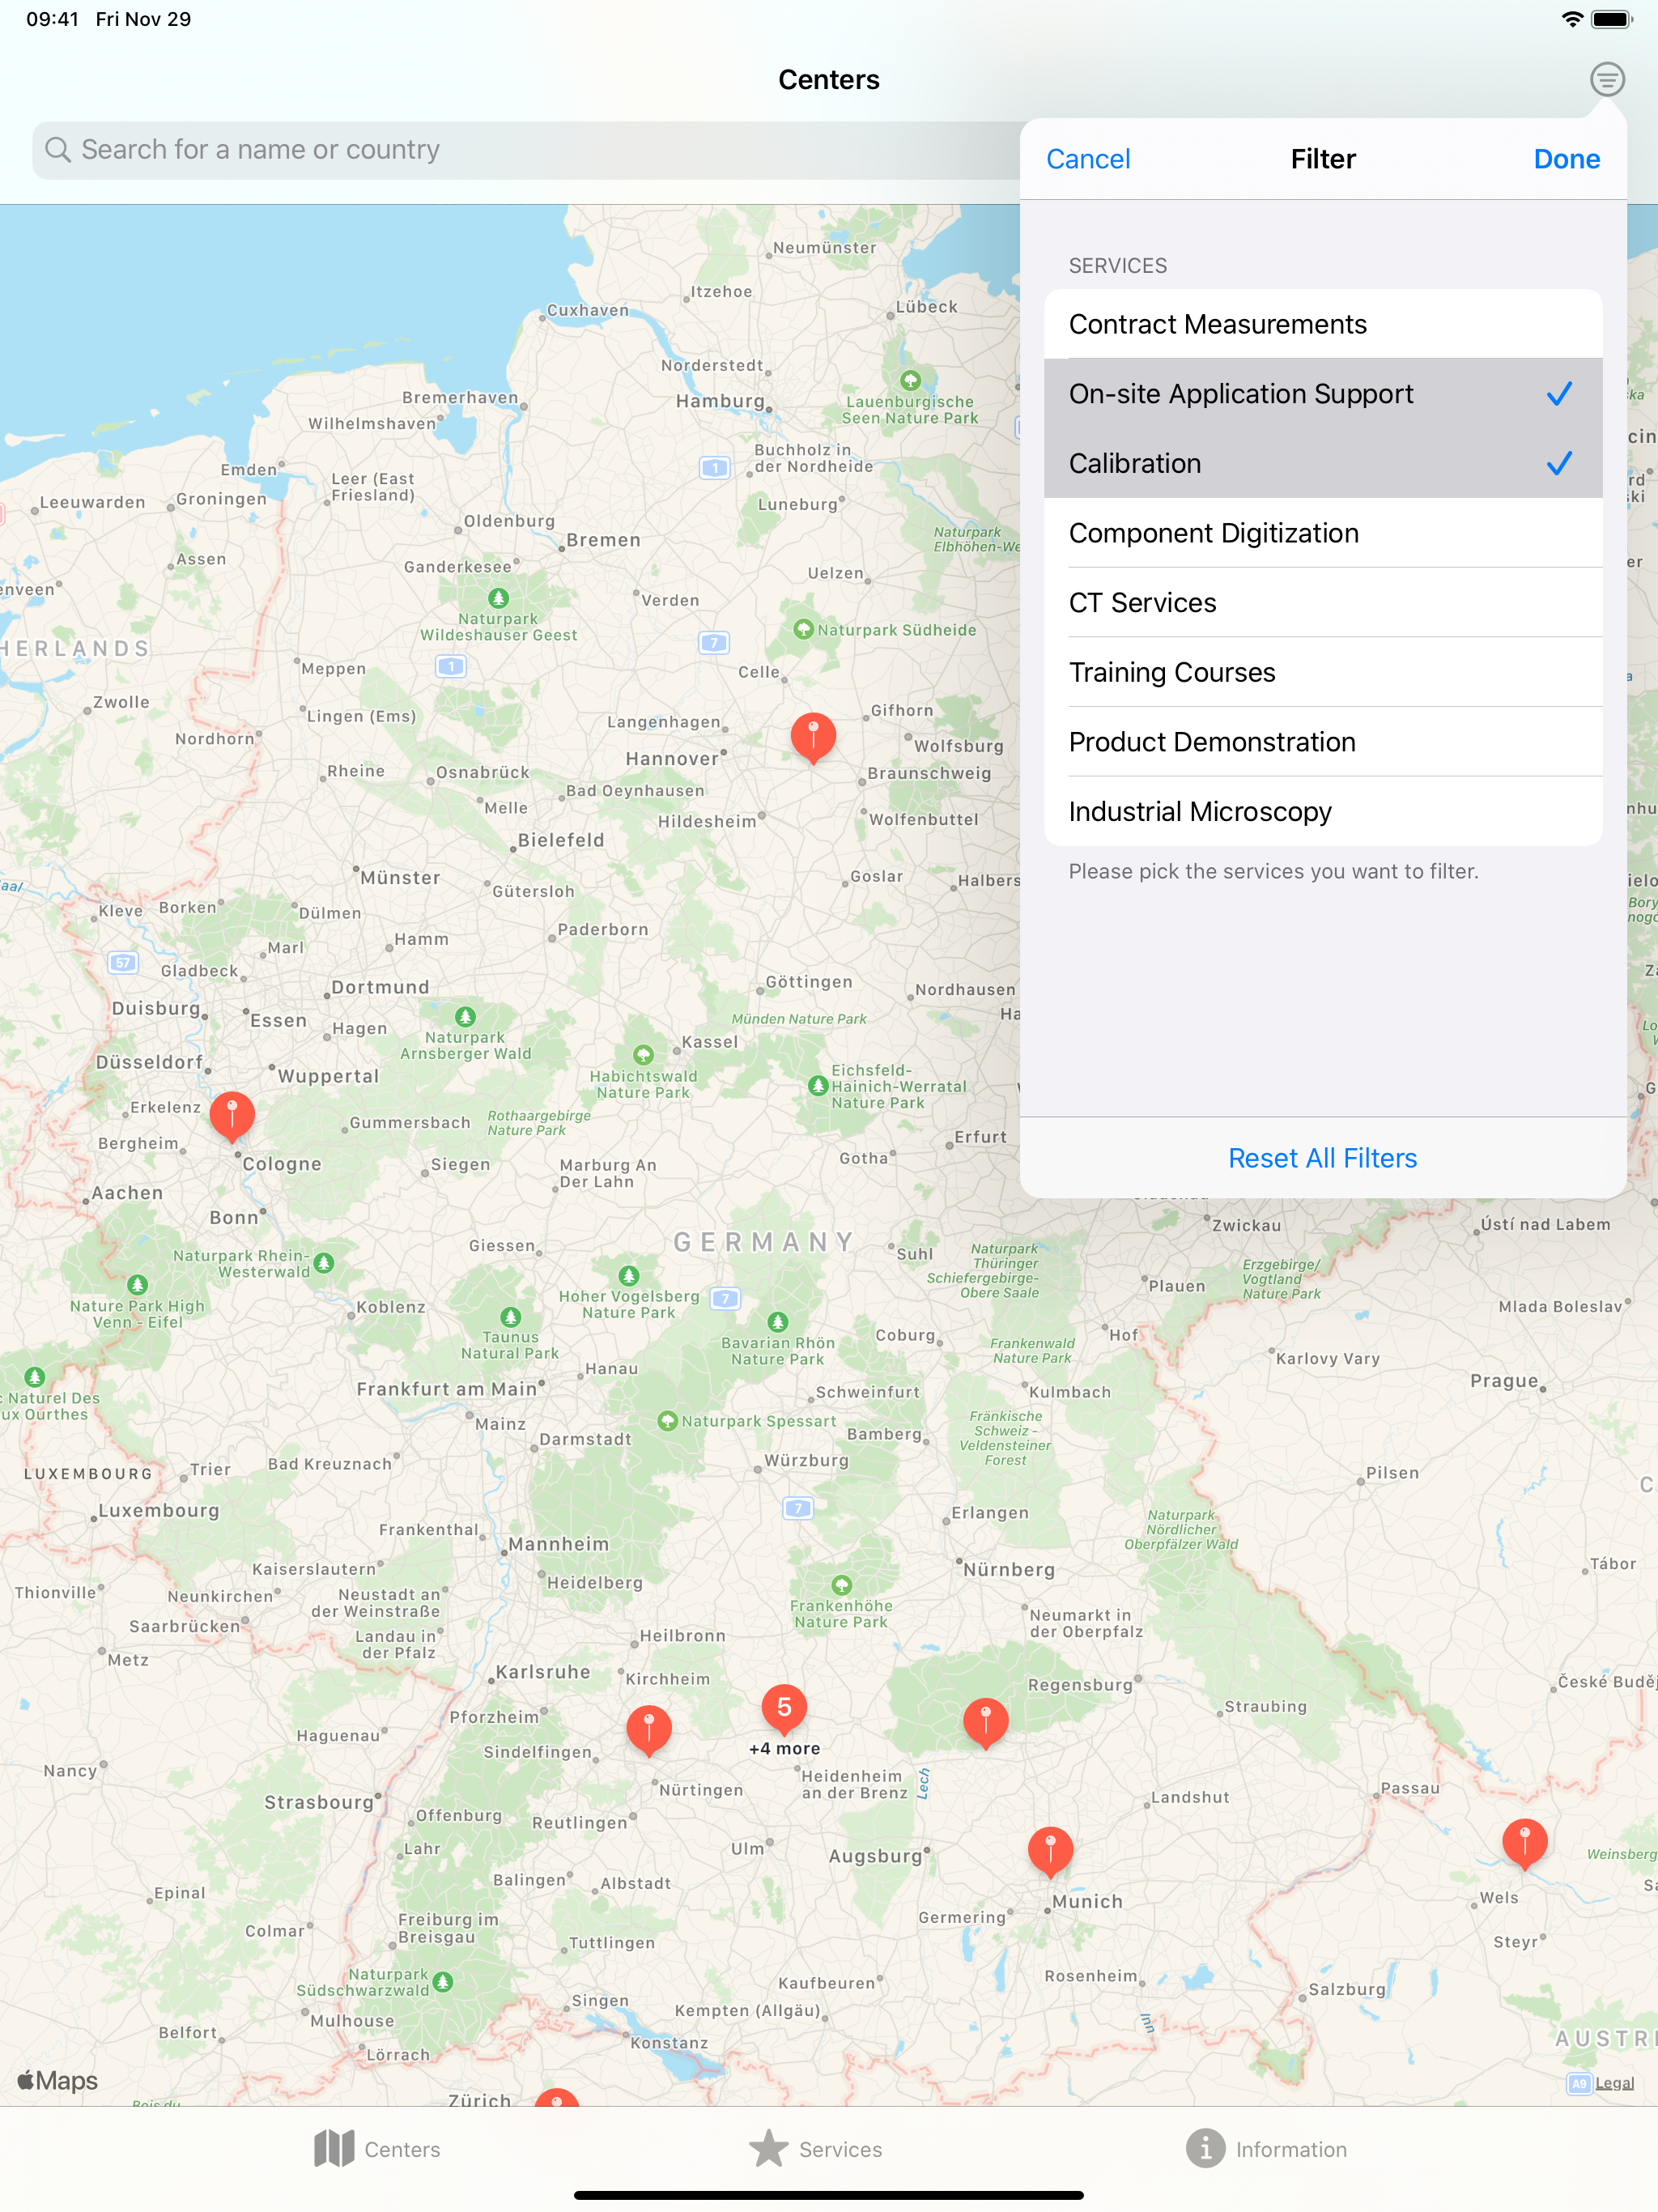Toggle Training Courses filter
Image resolution: width=1658 pixels, height=2212 pixels.
[1323, 672]
